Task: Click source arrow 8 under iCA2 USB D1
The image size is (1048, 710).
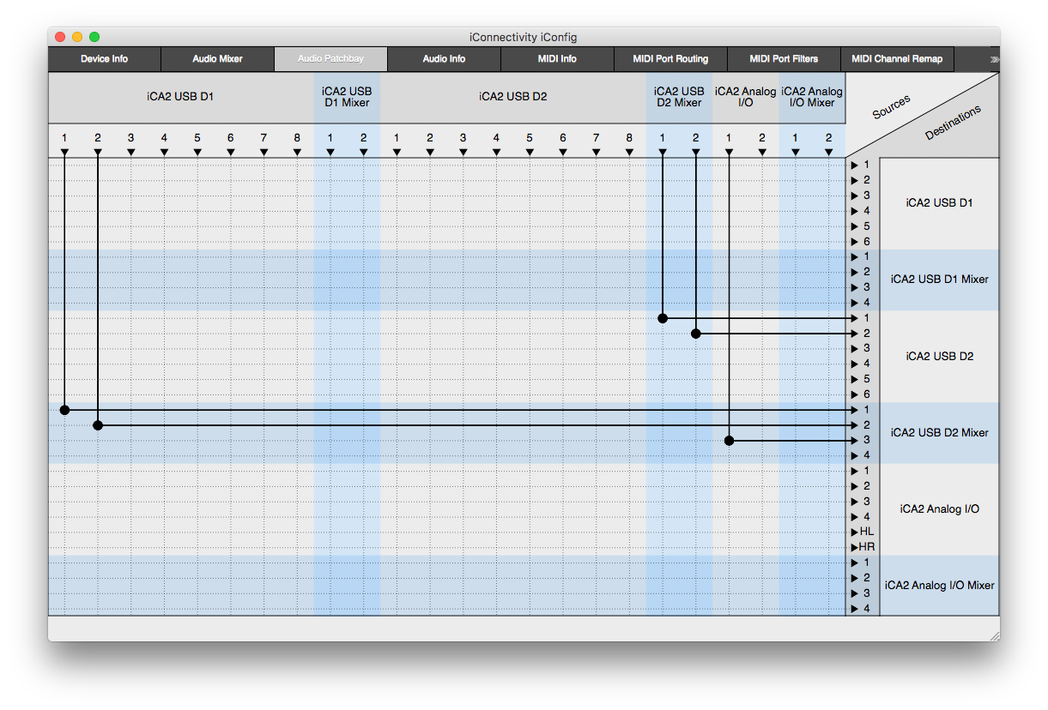Action: point(297,152)
